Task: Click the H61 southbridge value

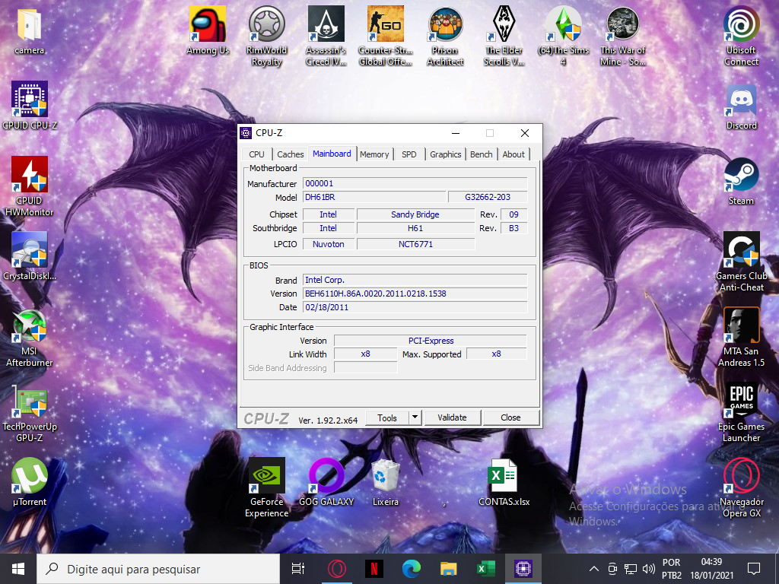Action: tap(415, 228)
